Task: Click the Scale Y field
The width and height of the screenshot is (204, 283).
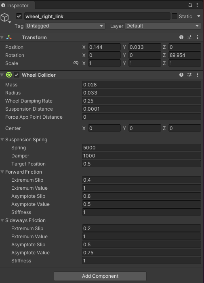Action: pos(145,63)
